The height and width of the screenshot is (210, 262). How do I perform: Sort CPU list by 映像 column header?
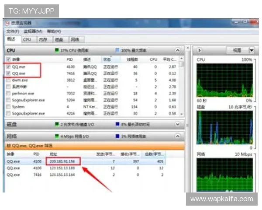[x=16, y=59]
